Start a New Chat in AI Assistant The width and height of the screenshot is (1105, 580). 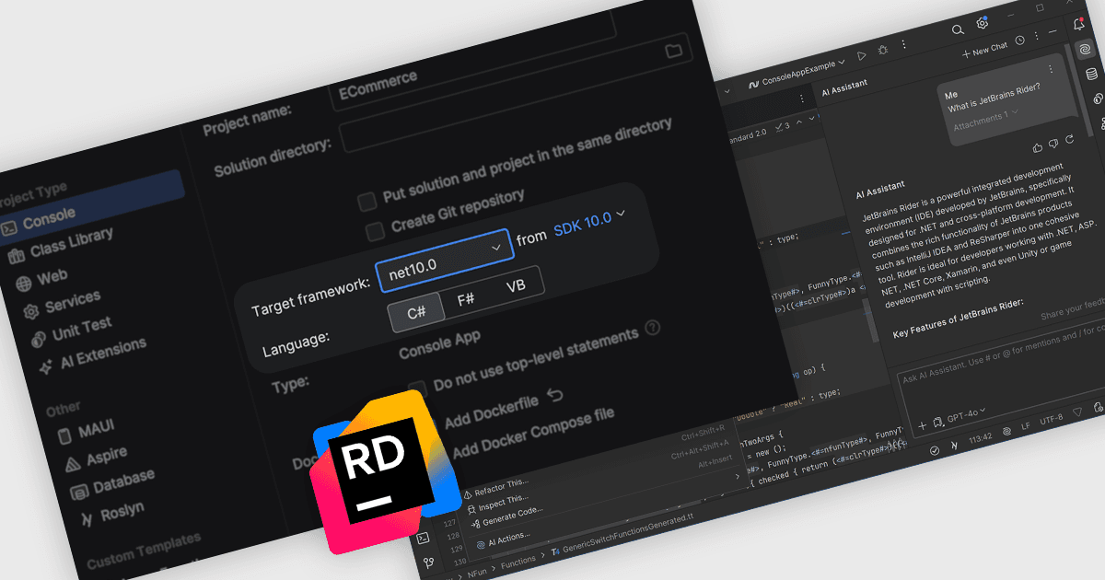pyautogui.click(x=984, y=50)
